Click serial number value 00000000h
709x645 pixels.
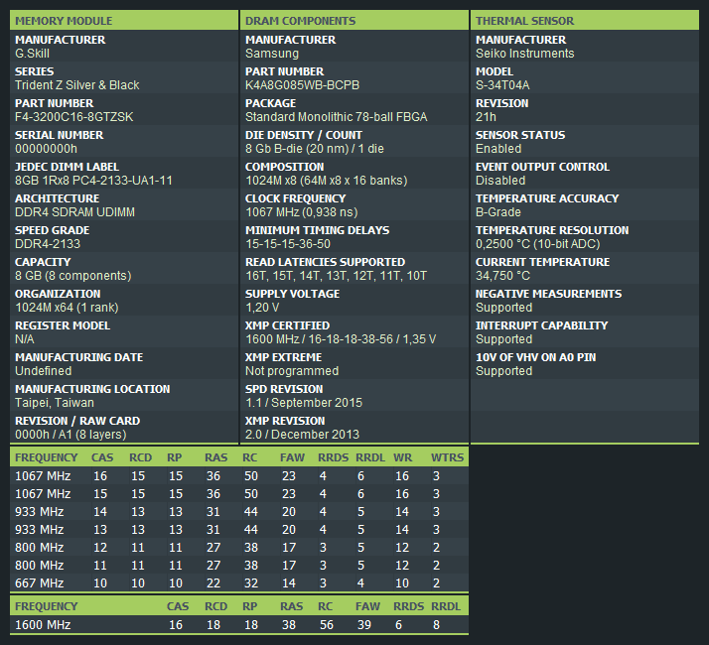click(x=46, y=149)
